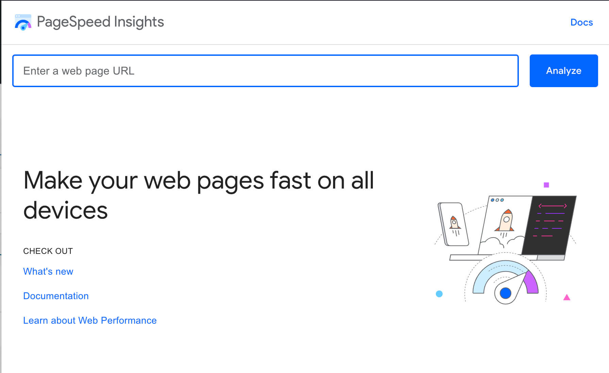Open Learn about Web Performance link
Screen dimensions: 609x373
90,320
